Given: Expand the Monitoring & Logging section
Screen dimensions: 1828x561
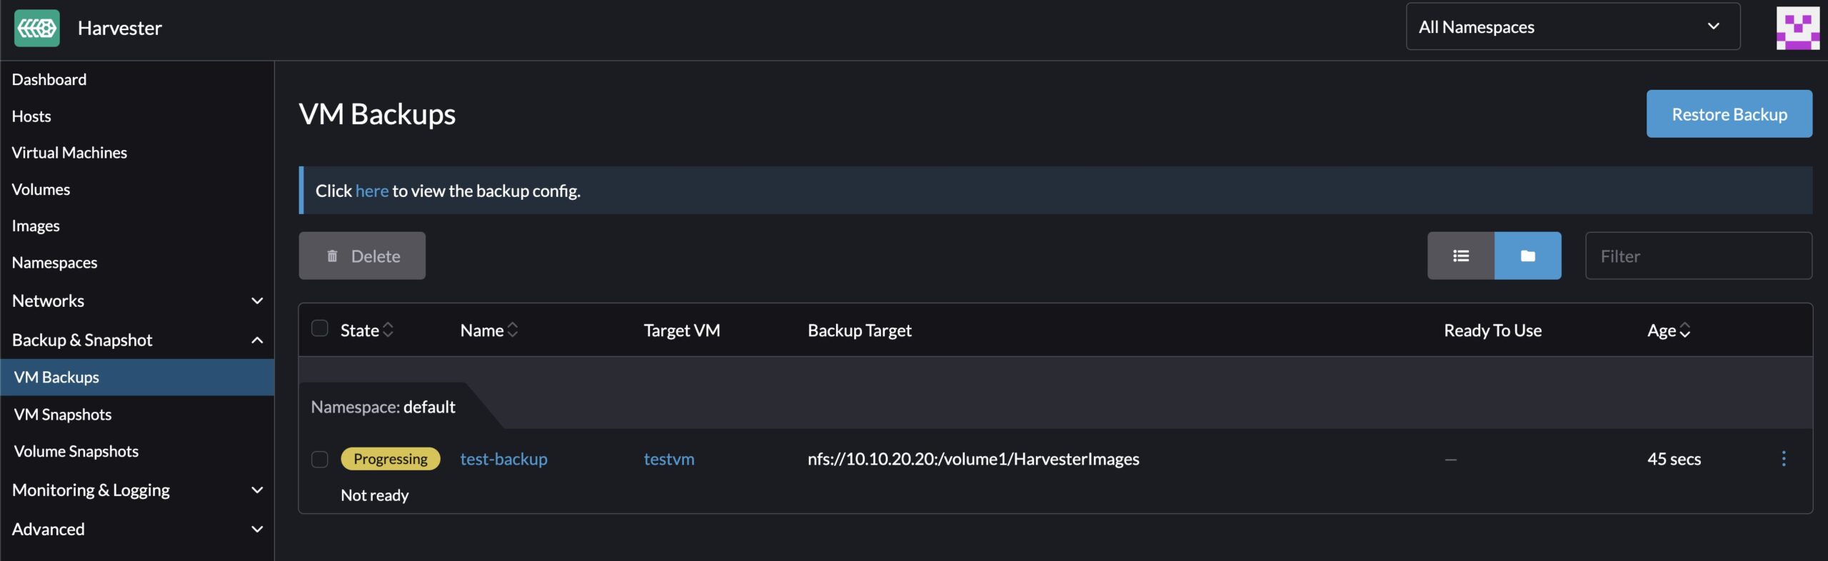Looking at the screenshot, I should 137,490.
